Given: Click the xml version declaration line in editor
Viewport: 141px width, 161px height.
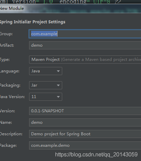Looking at the screenshot, I should coord(60,2).
